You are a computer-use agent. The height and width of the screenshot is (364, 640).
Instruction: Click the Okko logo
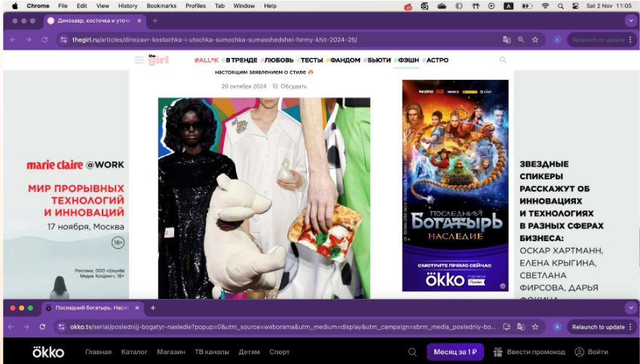pos(48,352)
